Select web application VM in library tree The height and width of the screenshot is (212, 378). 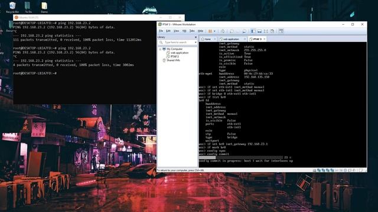click(x=180, y=52)
